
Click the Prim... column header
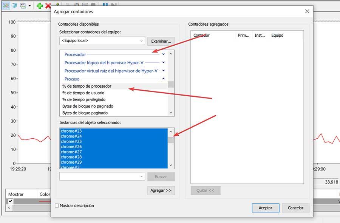pyautogui.click(x=244, y=36)
